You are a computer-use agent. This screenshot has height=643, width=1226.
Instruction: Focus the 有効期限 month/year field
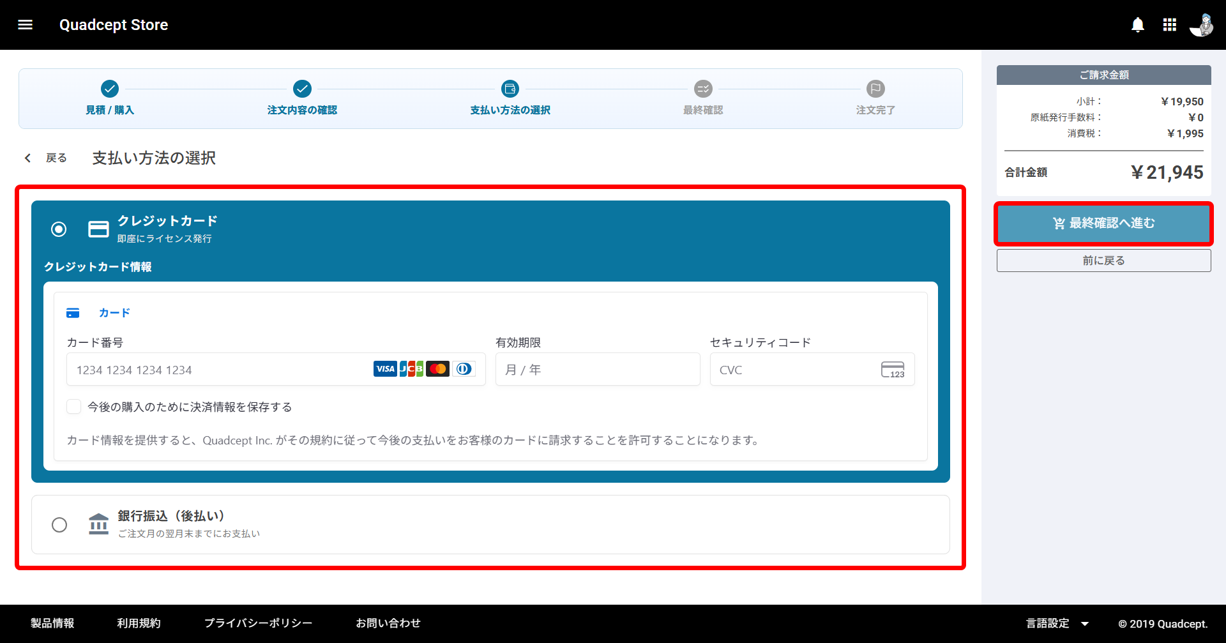pyautogui.click(x=598, y=369)
